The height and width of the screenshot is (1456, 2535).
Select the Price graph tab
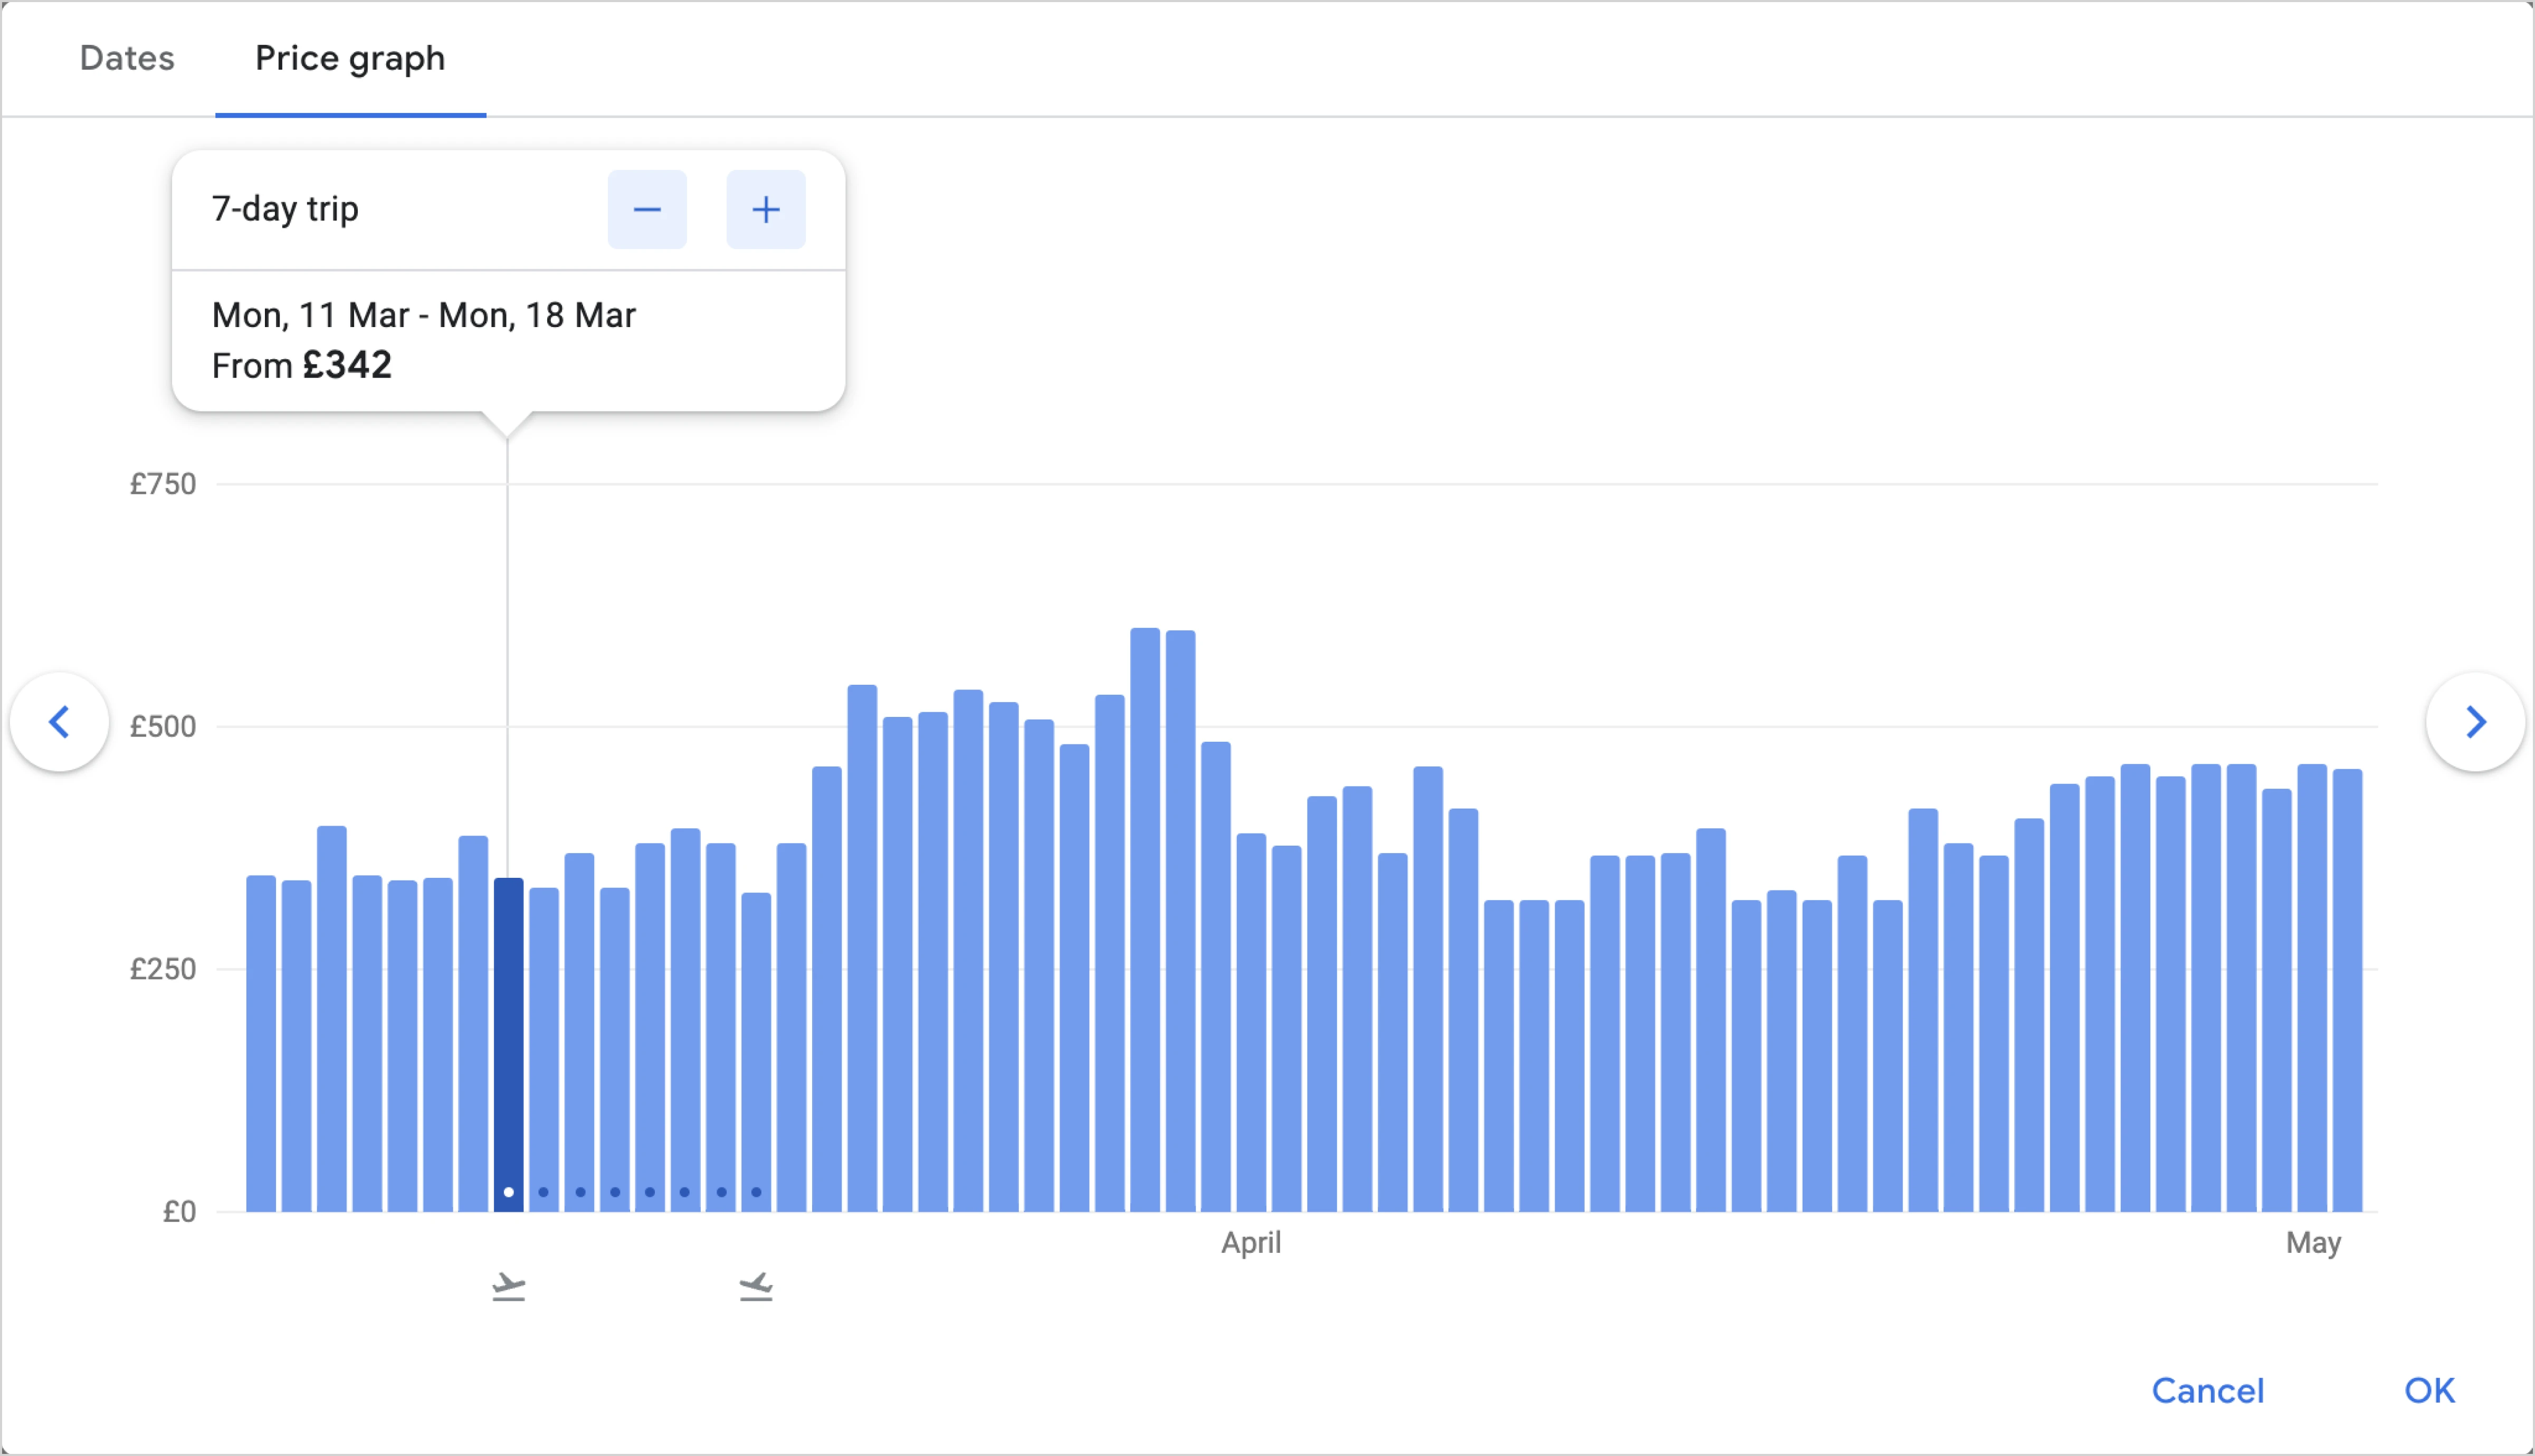(350, 58)
